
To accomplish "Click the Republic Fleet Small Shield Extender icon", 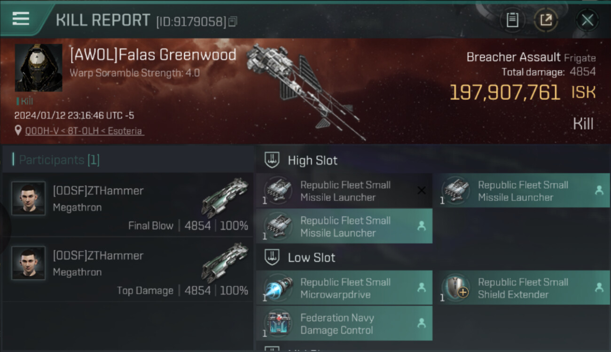I will click(456, 288).
